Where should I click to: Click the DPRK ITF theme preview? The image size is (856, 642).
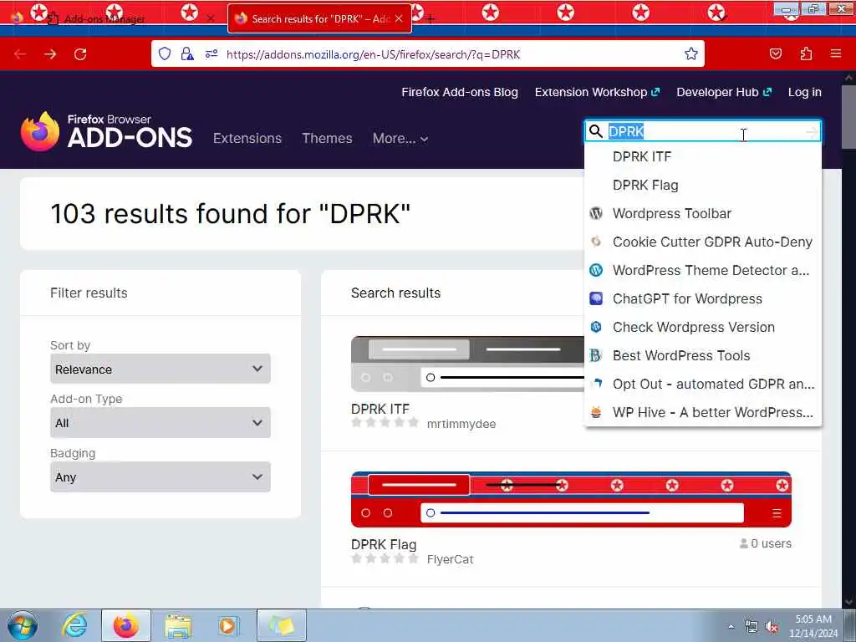[467, 364]
